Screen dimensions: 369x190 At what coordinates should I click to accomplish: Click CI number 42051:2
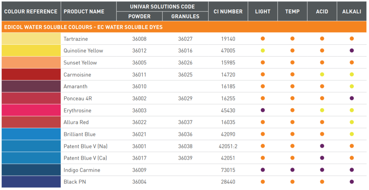pos(228,146)
